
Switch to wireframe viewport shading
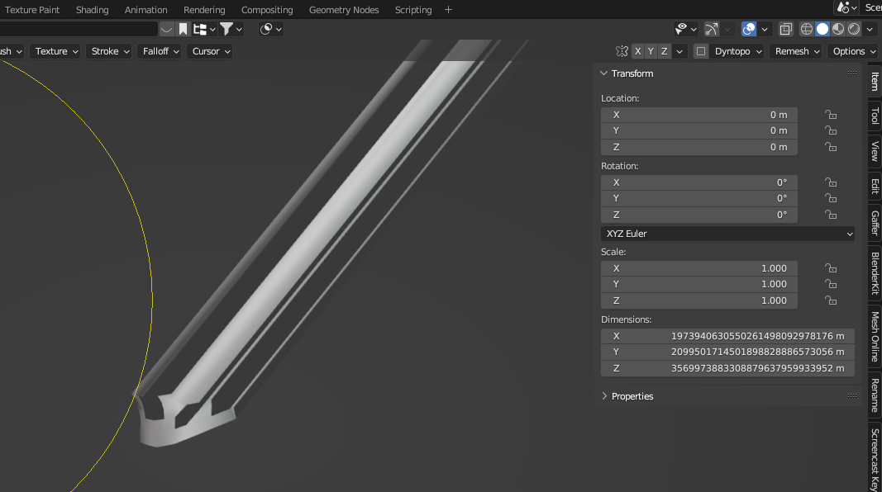[x=807, y=29]
